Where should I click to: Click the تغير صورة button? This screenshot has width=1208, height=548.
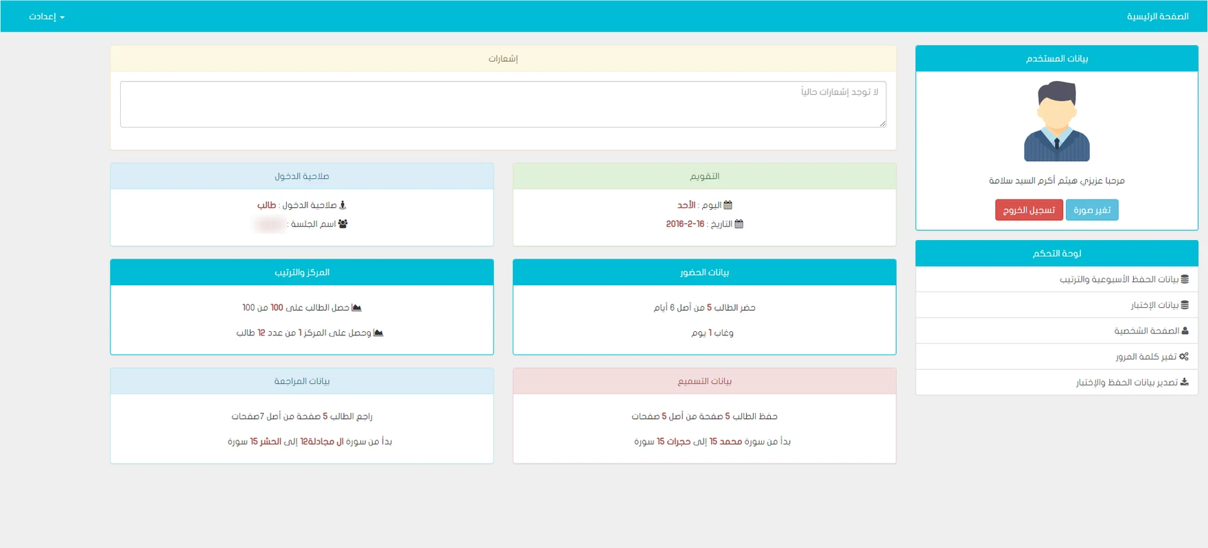(1092, 210)
